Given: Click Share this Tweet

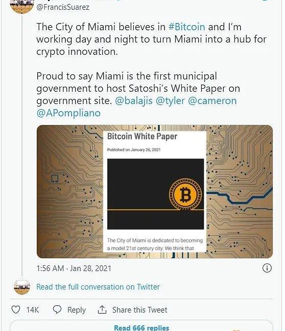Looking at the screenshot, I should click(140, 310).
